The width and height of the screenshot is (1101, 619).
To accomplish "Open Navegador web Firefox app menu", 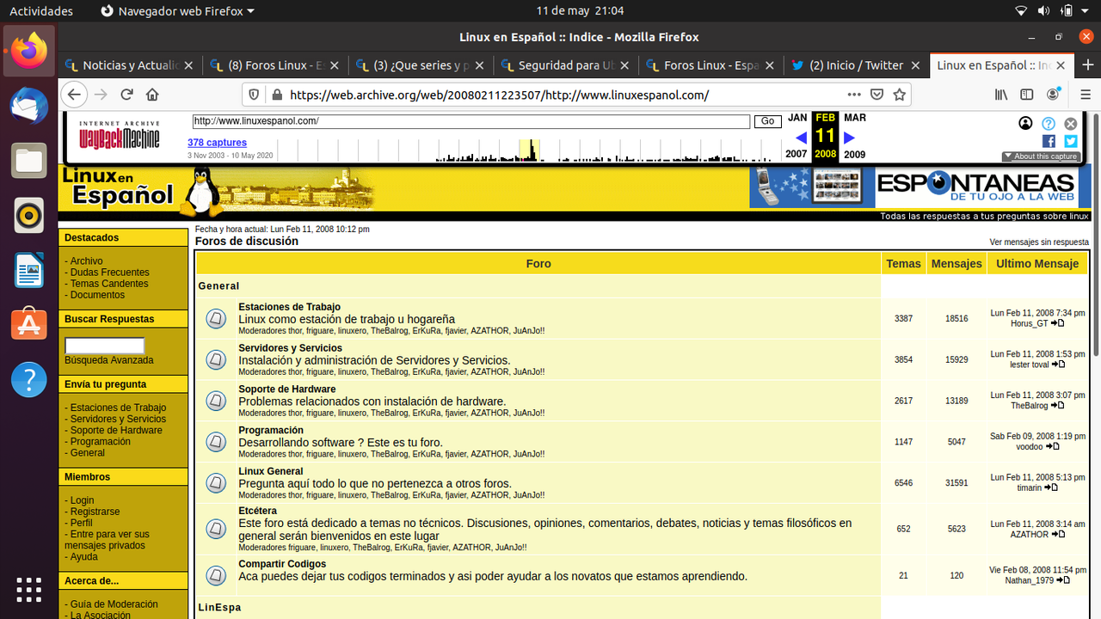I will tap(178, 11).
